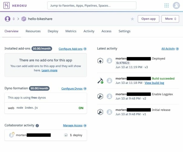Viewport: 183px width, 152px height.
Task: Click the arrow icon beside Configure Dynos
Action: click(85, 89)
